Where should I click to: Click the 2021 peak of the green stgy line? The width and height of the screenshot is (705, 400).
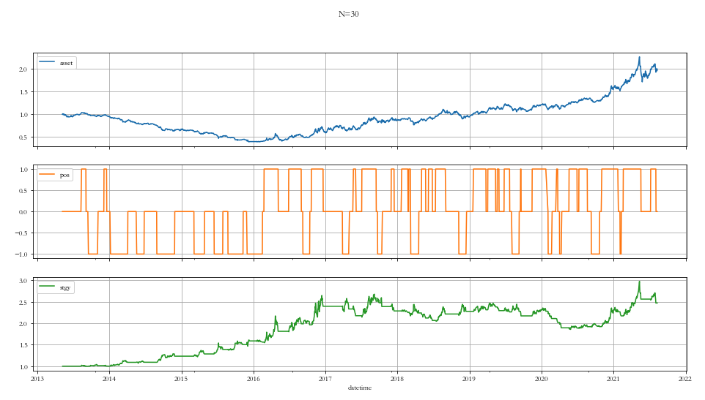coord(639,282)
